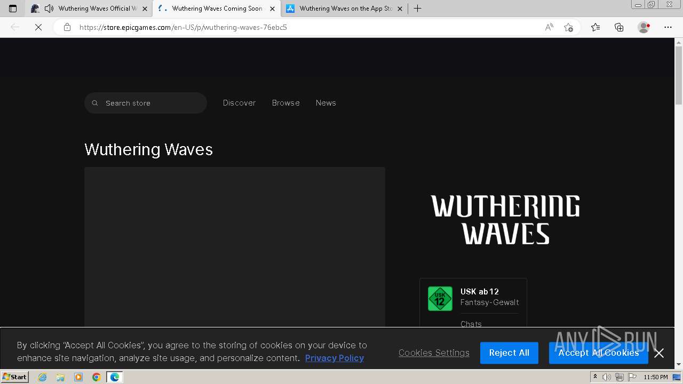
Task: Click the Wuthering Waves logo image
Action: point(505,220)
